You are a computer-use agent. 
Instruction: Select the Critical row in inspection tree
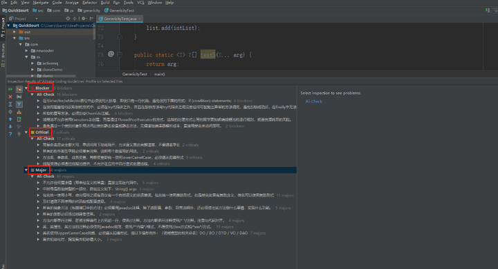160,132
